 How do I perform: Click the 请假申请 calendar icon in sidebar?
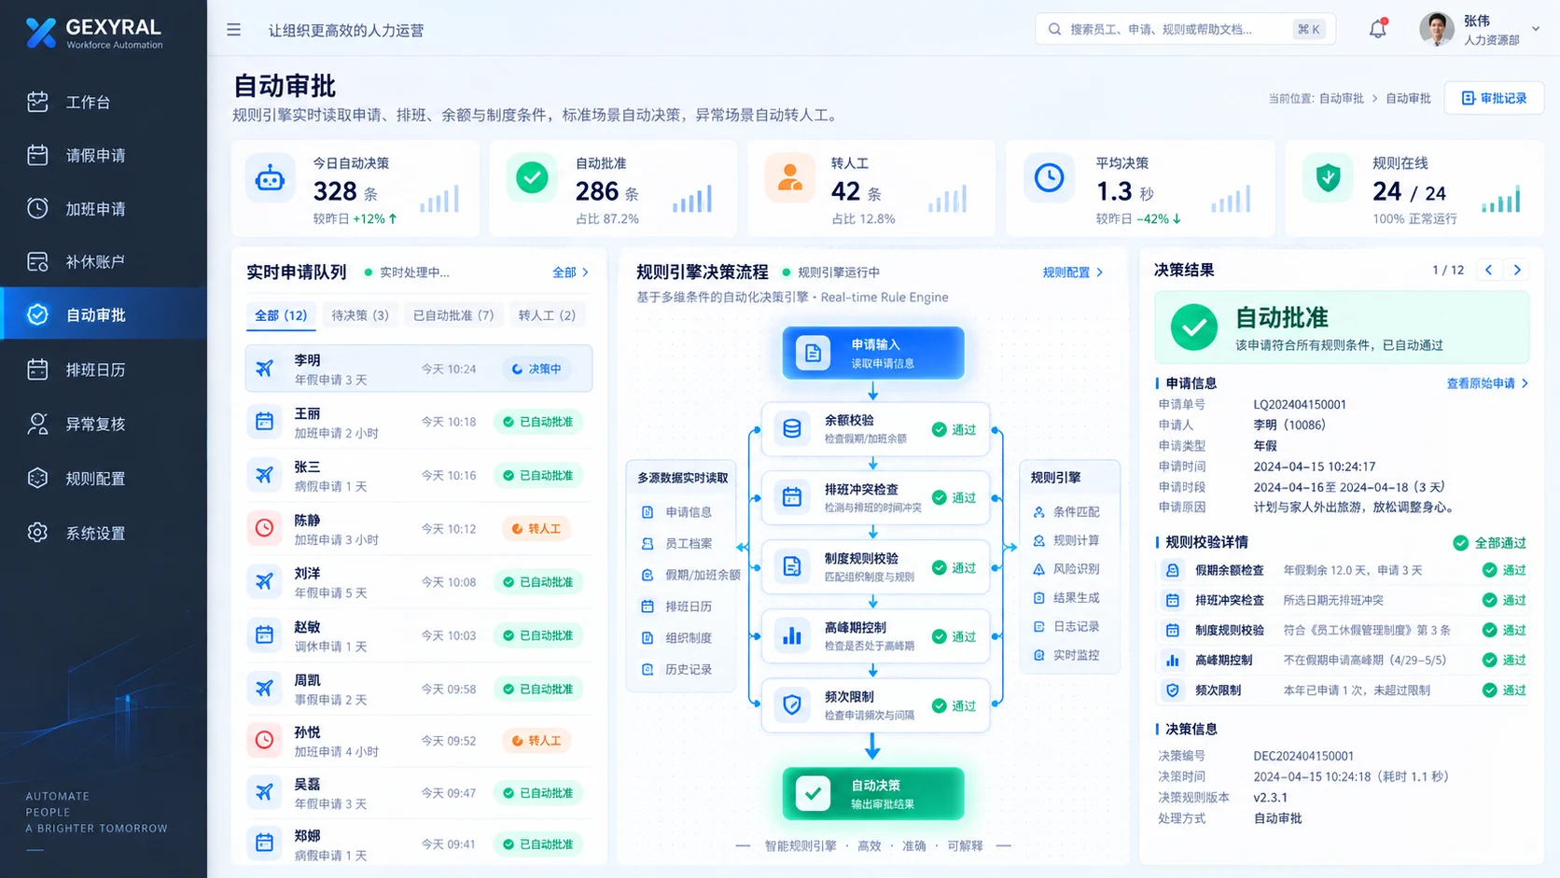(37, 155)
